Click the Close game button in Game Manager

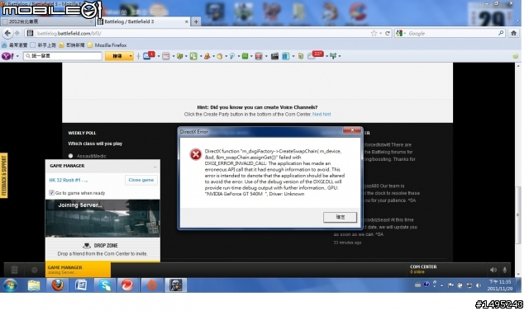(x=141, y=180)
